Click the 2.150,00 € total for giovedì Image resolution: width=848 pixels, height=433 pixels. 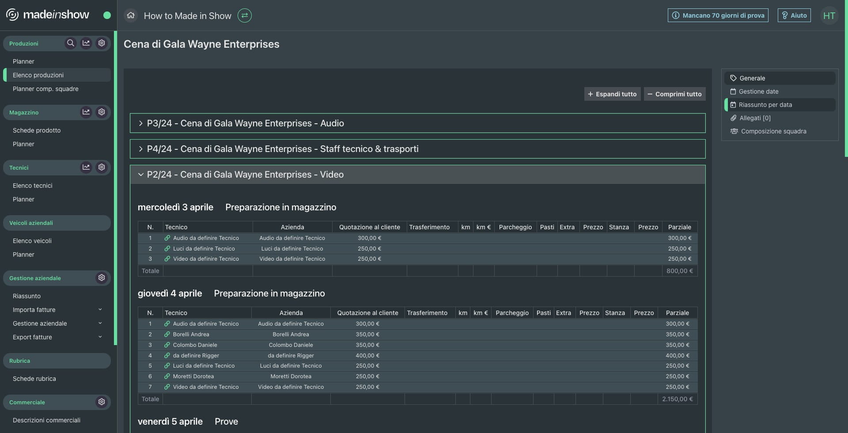coord(678,399)
